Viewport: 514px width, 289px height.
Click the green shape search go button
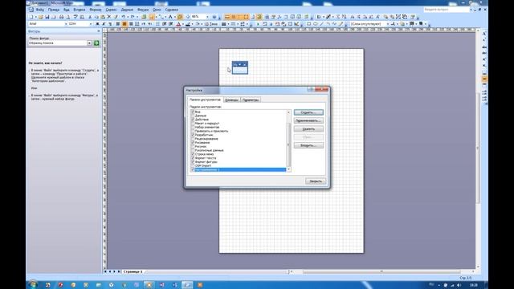click(96, 43)
